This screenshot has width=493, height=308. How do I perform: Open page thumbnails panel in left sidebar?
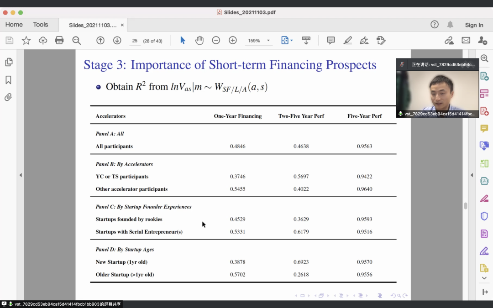tap(8, 62)
